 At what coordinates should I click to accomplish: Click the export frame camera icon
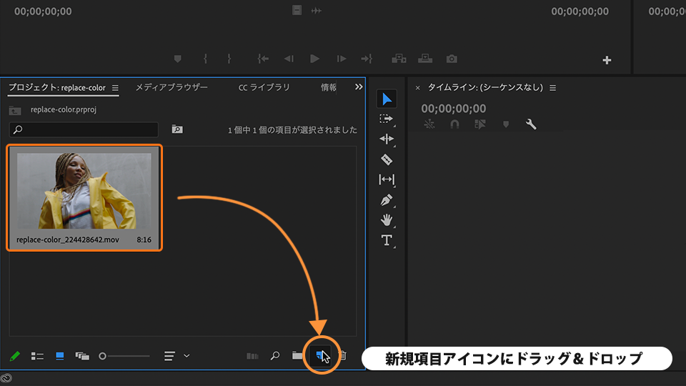[452, 59]
